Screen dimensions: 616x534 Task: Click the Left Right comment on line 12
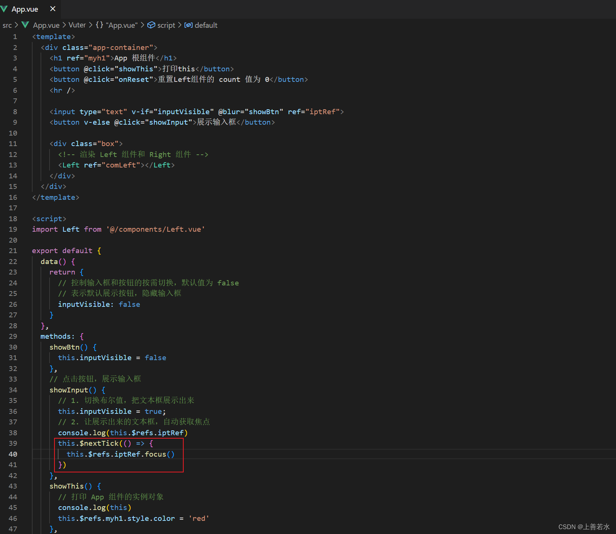click(x=133, y=155)
